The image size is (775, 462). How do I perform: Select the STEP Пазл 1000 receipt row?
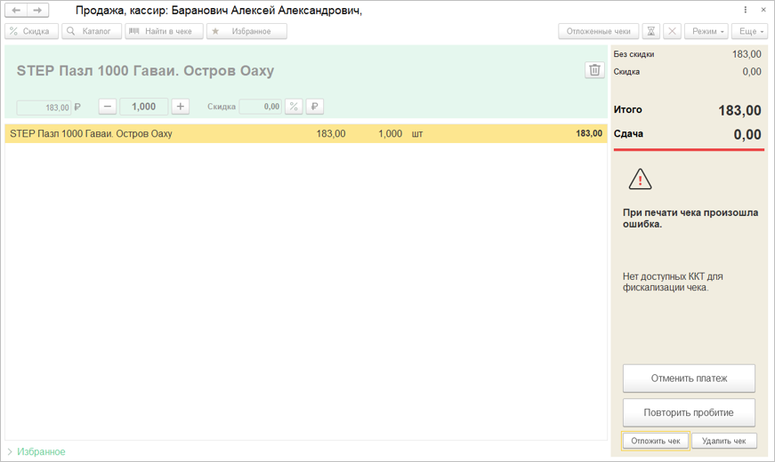coord(306,134)
